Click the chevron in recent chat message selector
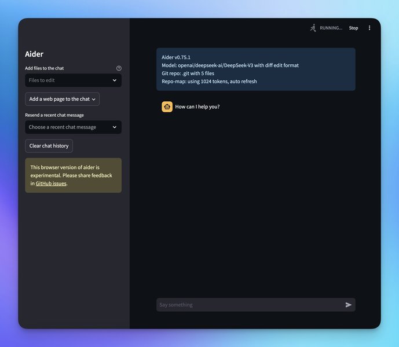The width and height of the screenshot is (399, 347). tap(115, 127)
